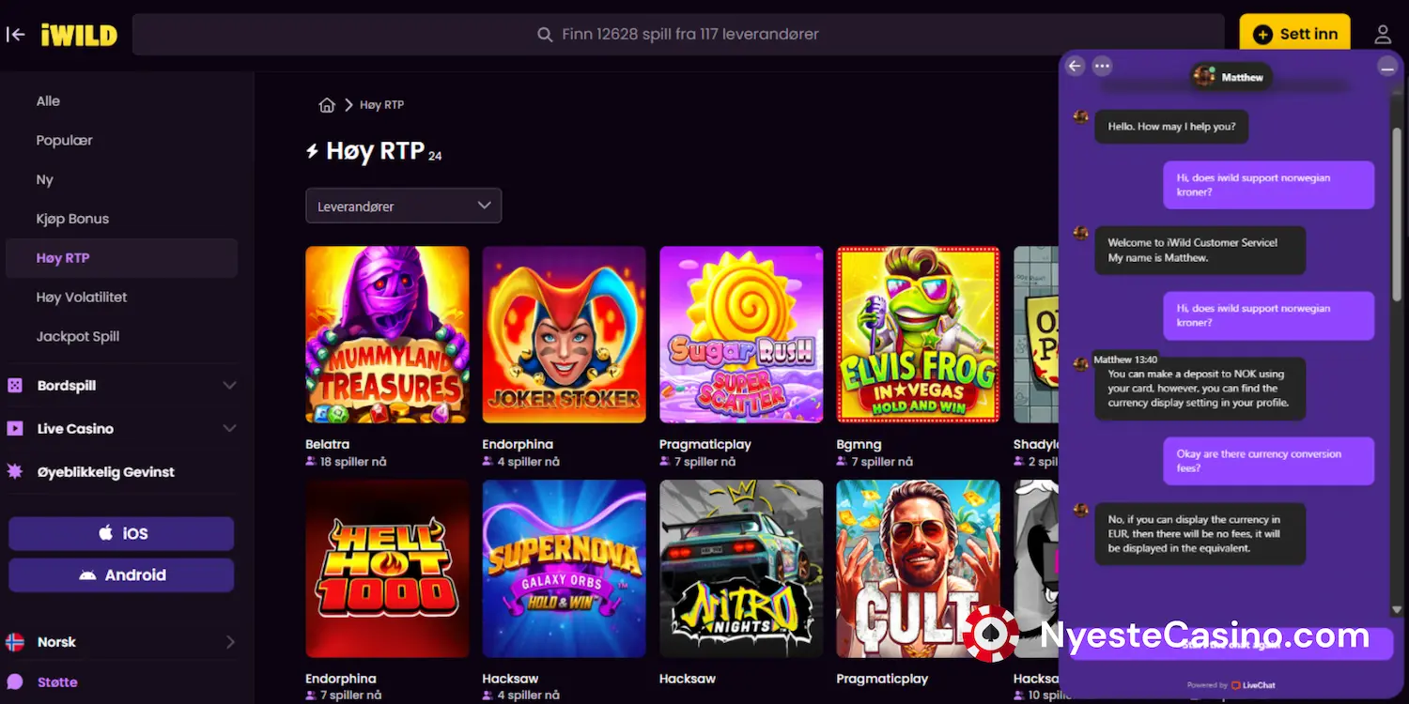1409x704 pixels.
Task: Select the Ny category
Action: point(45,180)
